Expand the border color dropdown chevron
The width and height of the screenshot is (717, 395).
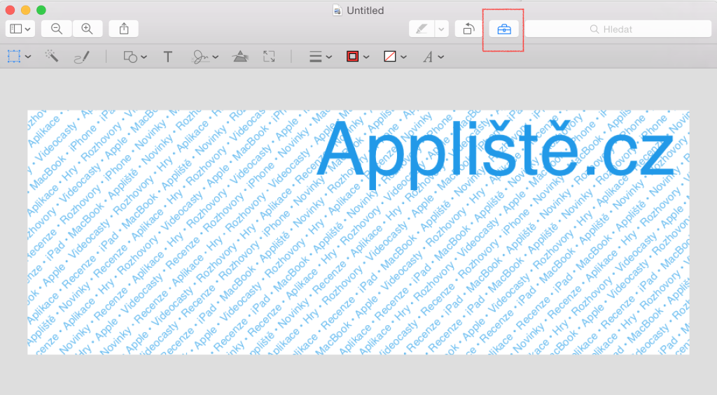pos(366,57)
